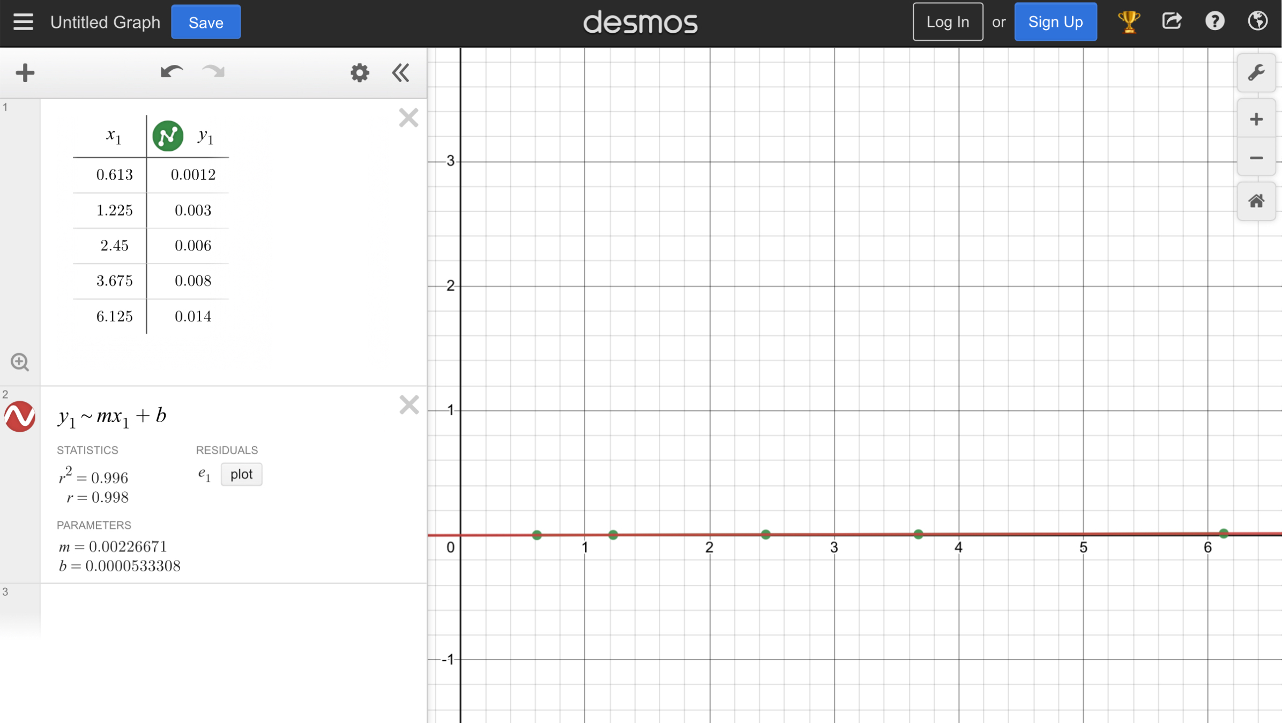
Task: Click the zoom-to-fit magnifier beside the table
Action: (x=20, y=362)
